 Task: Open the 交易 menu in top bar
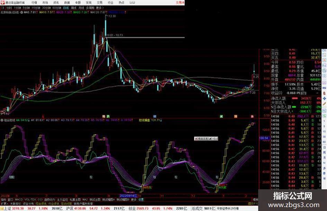tap(99, 2)
